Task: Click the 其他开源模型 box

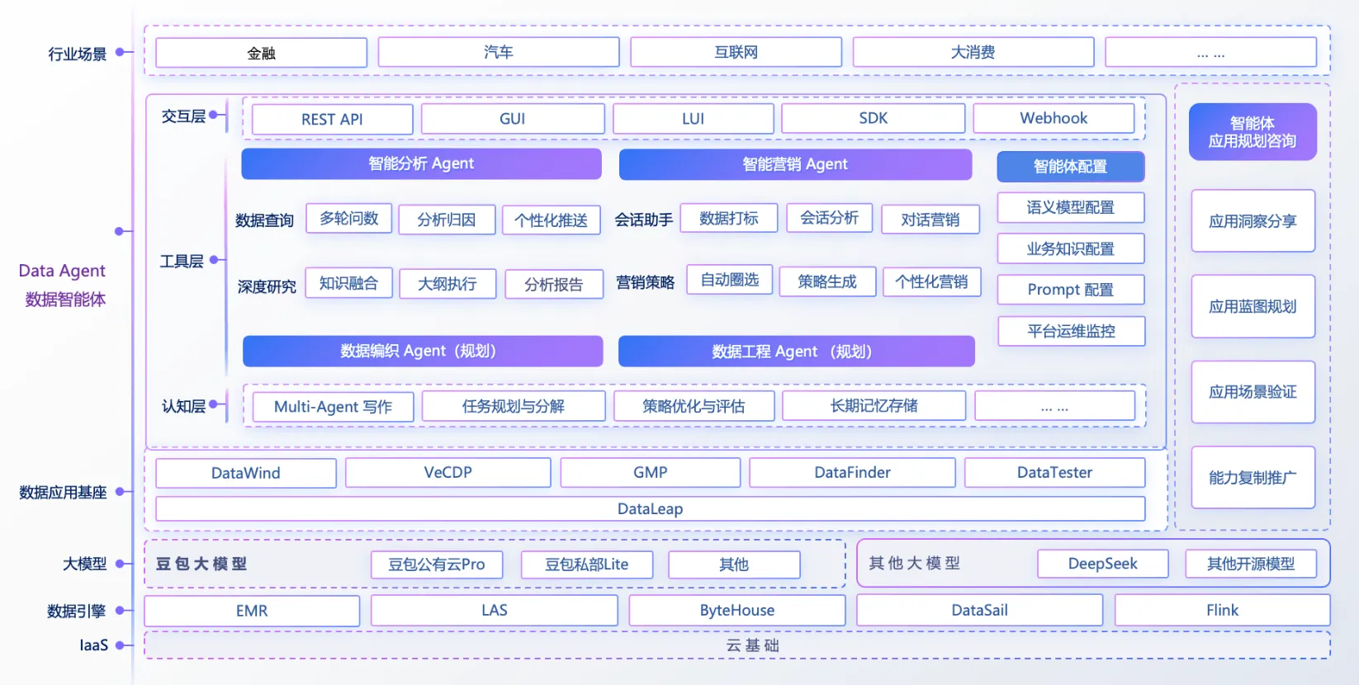Action: tap(1251, 564)
